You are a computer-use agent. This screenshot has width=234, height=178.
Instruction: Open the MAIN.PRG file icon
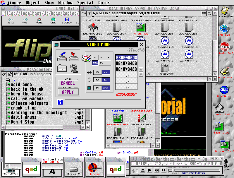click(x=141, y=28)
